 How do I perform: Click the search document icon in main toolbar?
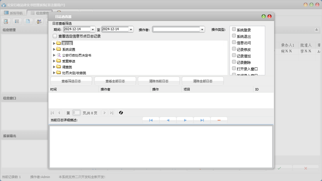6,21
